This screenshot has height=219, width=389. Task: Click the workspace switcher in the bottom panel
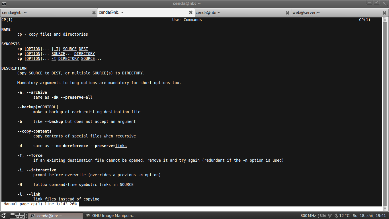click(18, 216)
